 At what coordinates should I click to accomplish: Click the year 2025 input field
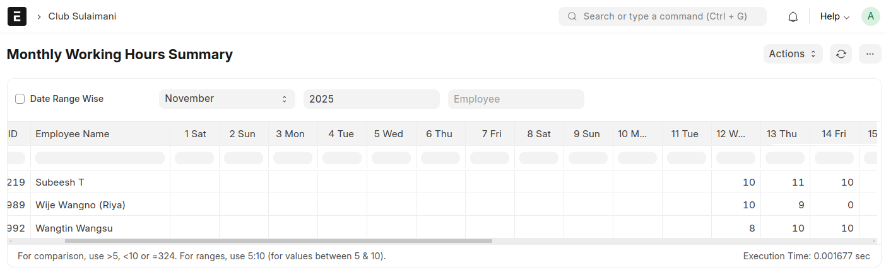point(371,99)
